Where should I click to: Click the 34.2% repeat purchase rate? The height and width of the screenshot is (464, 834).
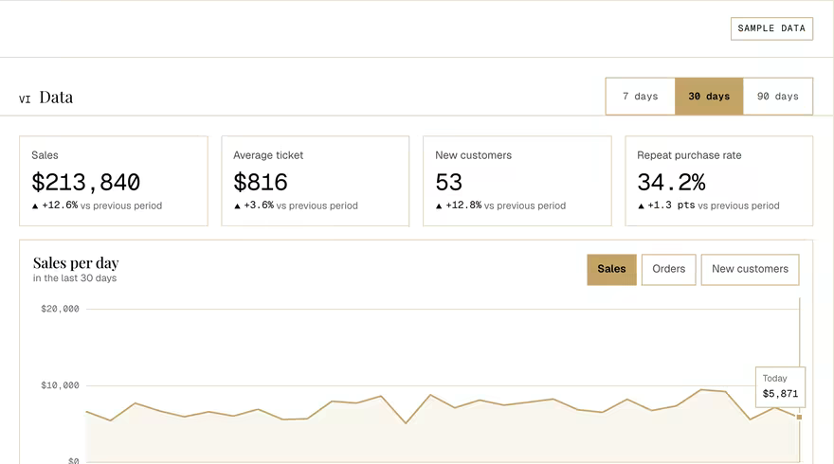click(671, 183)
